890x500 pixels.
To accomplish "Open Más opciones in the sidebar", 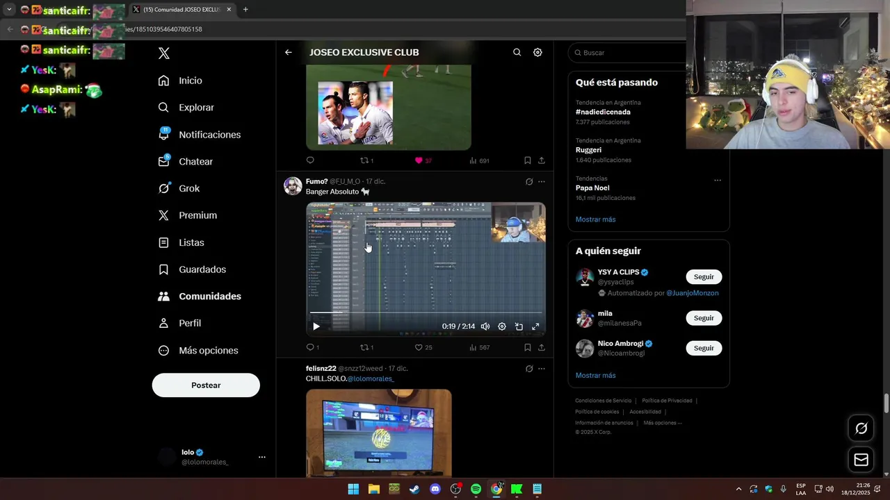I will tap(198, 351).
